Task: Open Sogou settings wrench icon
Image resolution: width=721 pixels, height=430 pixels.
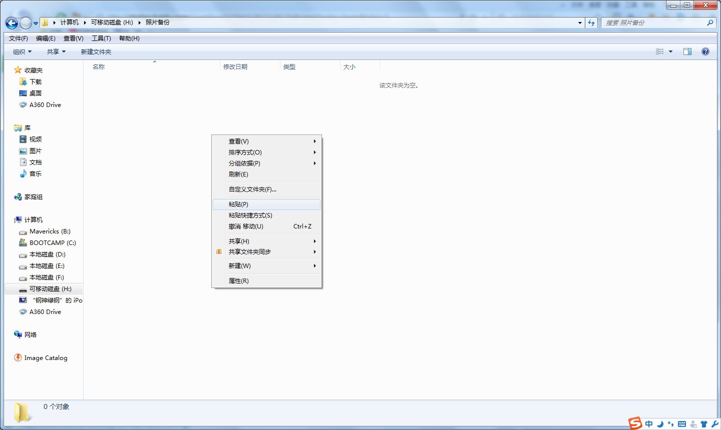Action: pyautogui.click(x=714, y=424)
